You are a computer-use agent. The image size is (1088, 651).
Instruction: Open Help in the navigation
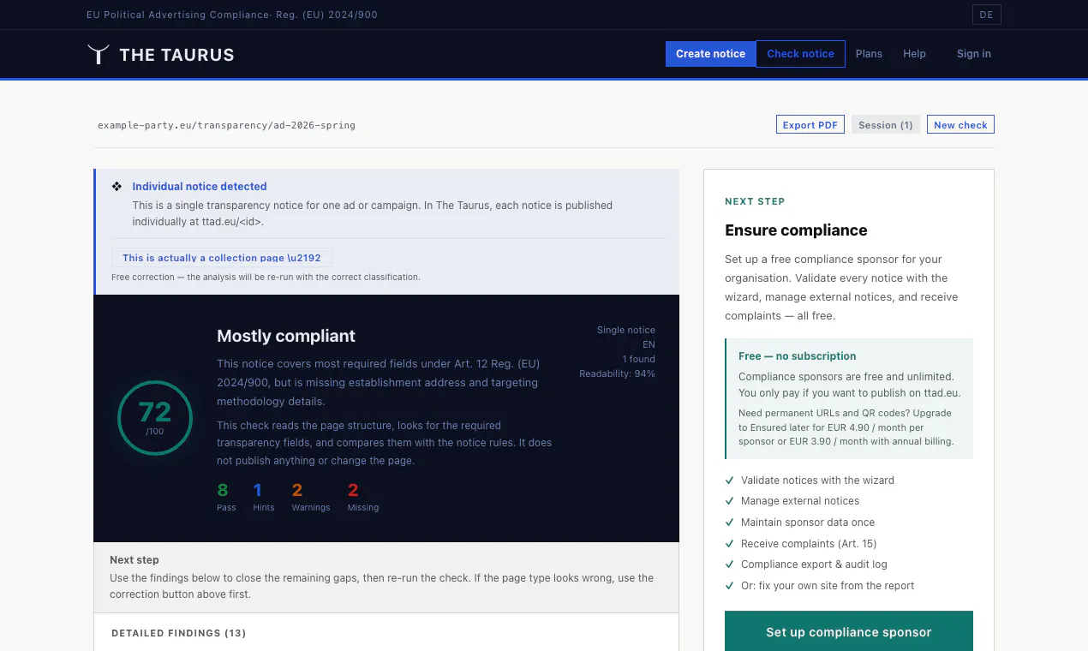pyautogui.click(x=914, y=53)
